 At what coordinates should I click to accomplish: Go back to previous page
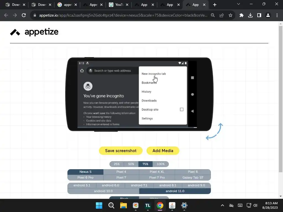coord(6,15)
